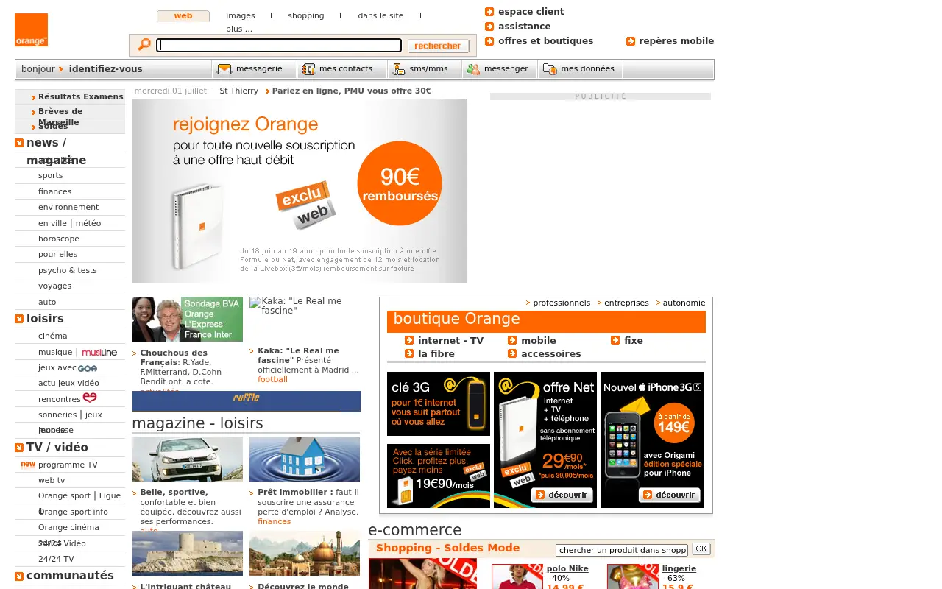Viewport: 942px width, 589px height.
Task: Click arrow icon next to TV / vidéo
Action: [19, 448]
